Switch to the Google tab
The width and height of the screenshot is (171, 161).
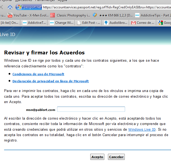164,23
